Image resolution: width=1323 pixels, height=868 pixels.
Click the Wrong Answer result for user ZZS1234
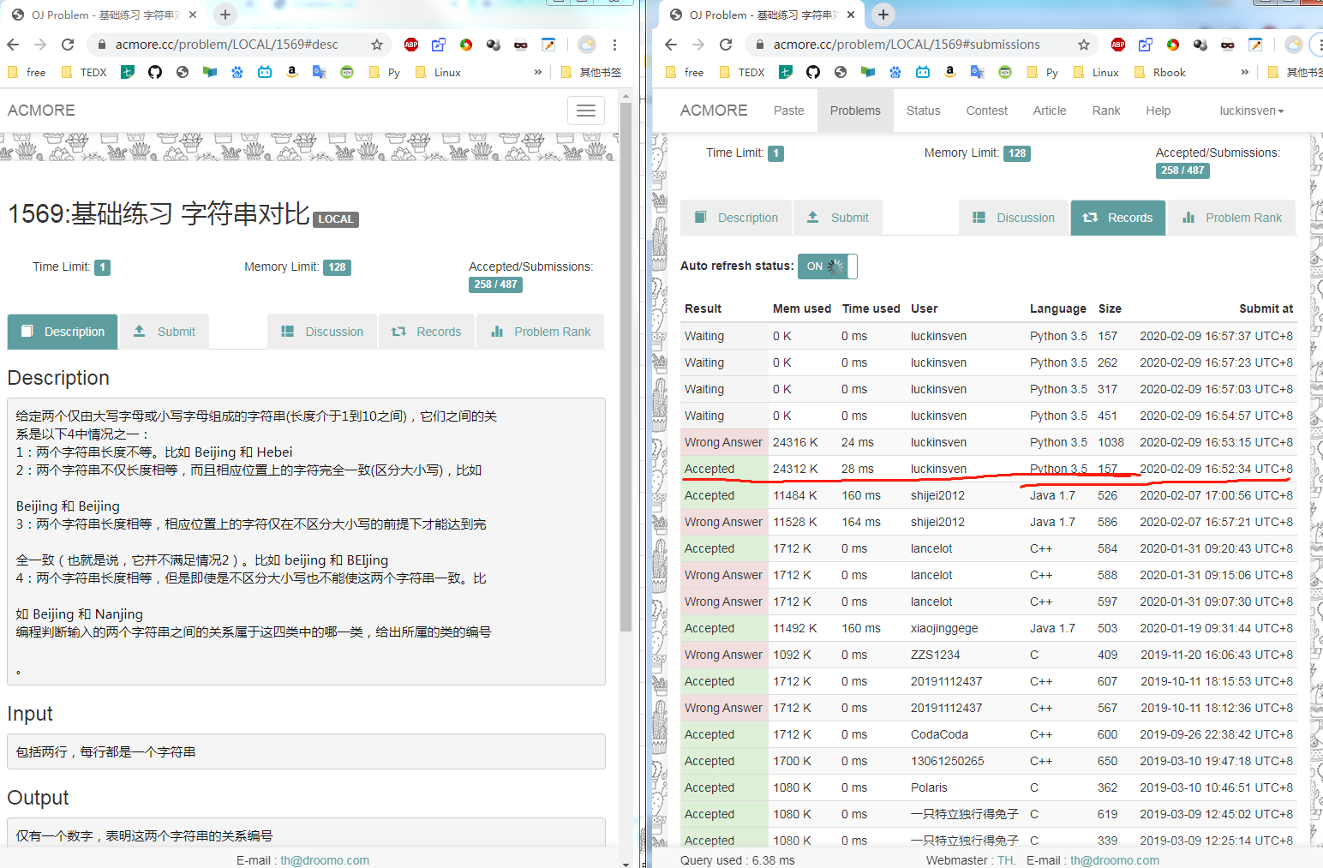(x=723, y=655)
